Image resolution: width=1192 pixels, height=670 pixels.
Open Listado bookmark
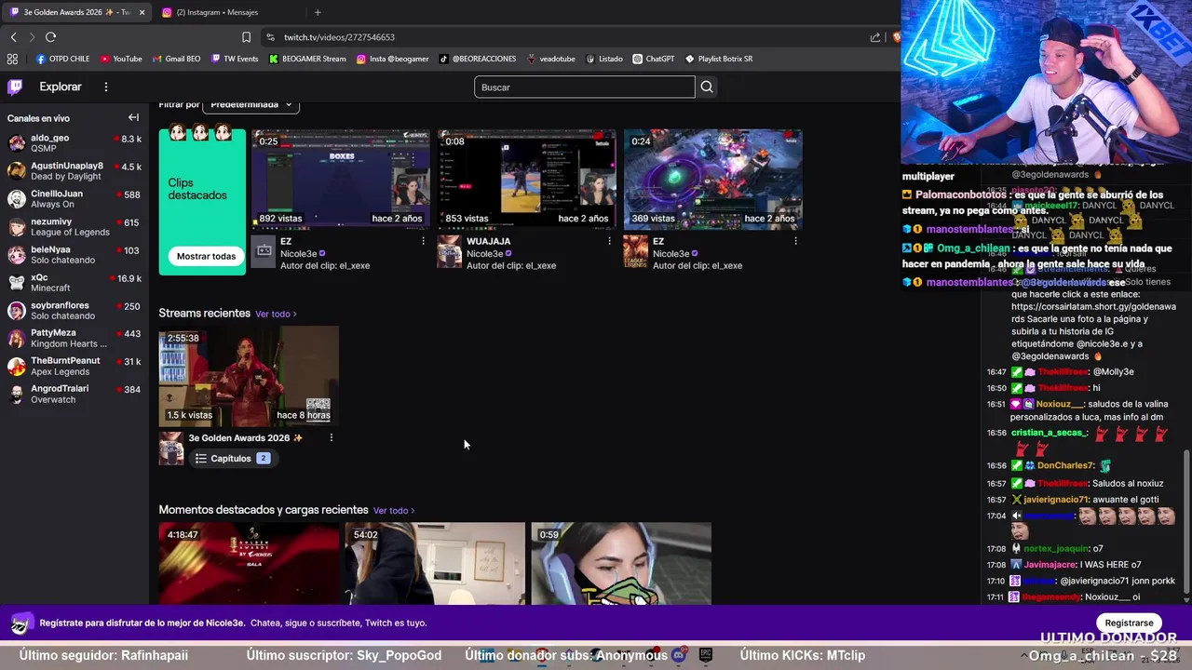point(603,59)
